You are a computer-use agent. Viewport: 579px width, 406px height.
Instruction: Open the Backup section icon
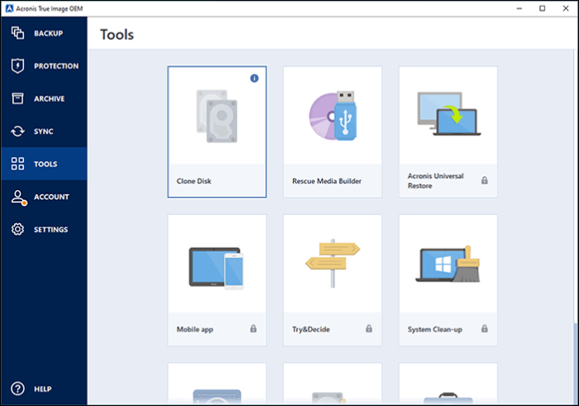pos(17,33)
